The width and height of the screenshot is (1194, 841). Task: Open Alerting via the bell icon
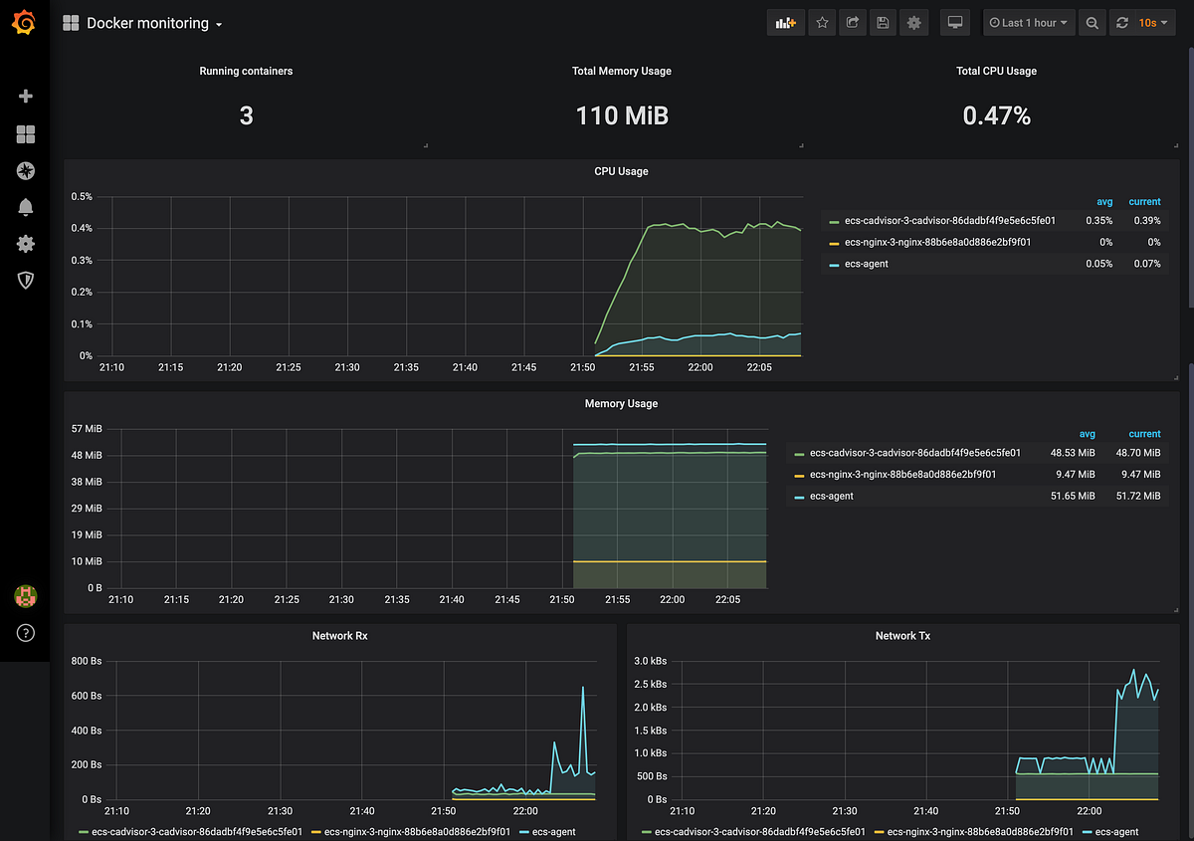click(25, 207)
